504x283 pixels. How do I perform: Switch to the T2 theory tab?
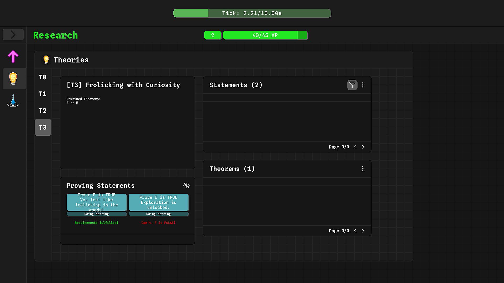pyautogui.click(x=43, y=111)
